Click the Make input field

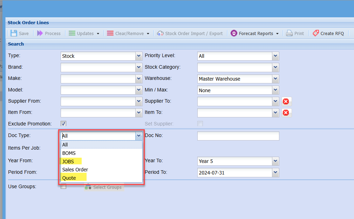pyautogui.click(x=98, y=78)
